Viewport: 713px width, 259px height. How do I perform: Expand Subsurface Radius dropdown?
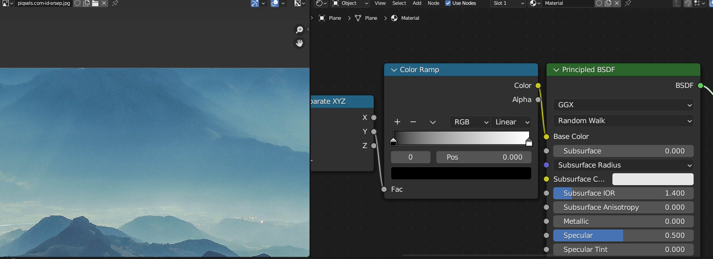(x=623, y=165)
